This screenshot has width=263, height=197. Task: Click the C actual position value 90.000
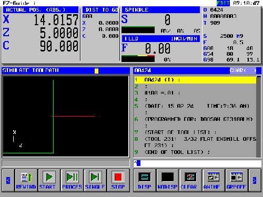[x=59, y=46]
